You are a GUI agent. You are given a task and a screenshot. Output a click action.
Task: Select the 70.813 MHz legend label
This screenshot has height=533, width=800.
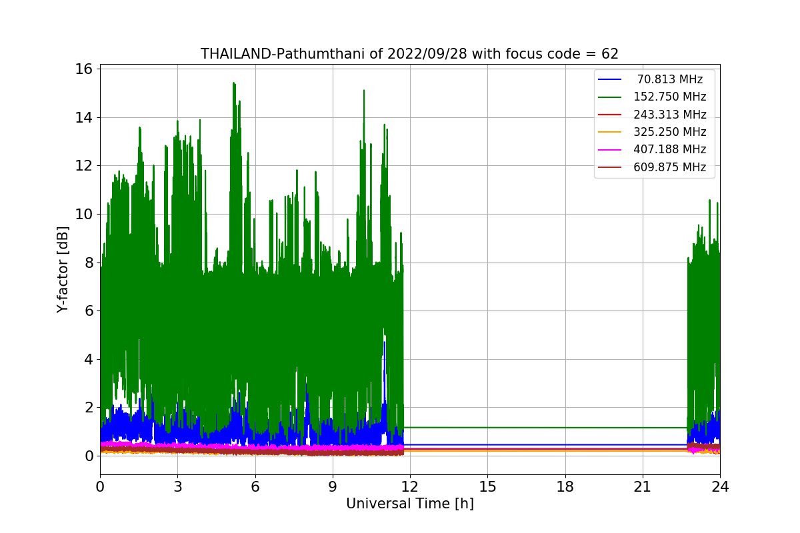point(670,79)
